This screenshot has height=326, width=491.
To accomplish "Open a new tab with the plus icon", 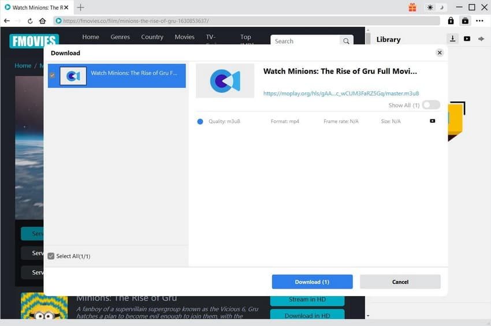I will (x=80, y=7).
